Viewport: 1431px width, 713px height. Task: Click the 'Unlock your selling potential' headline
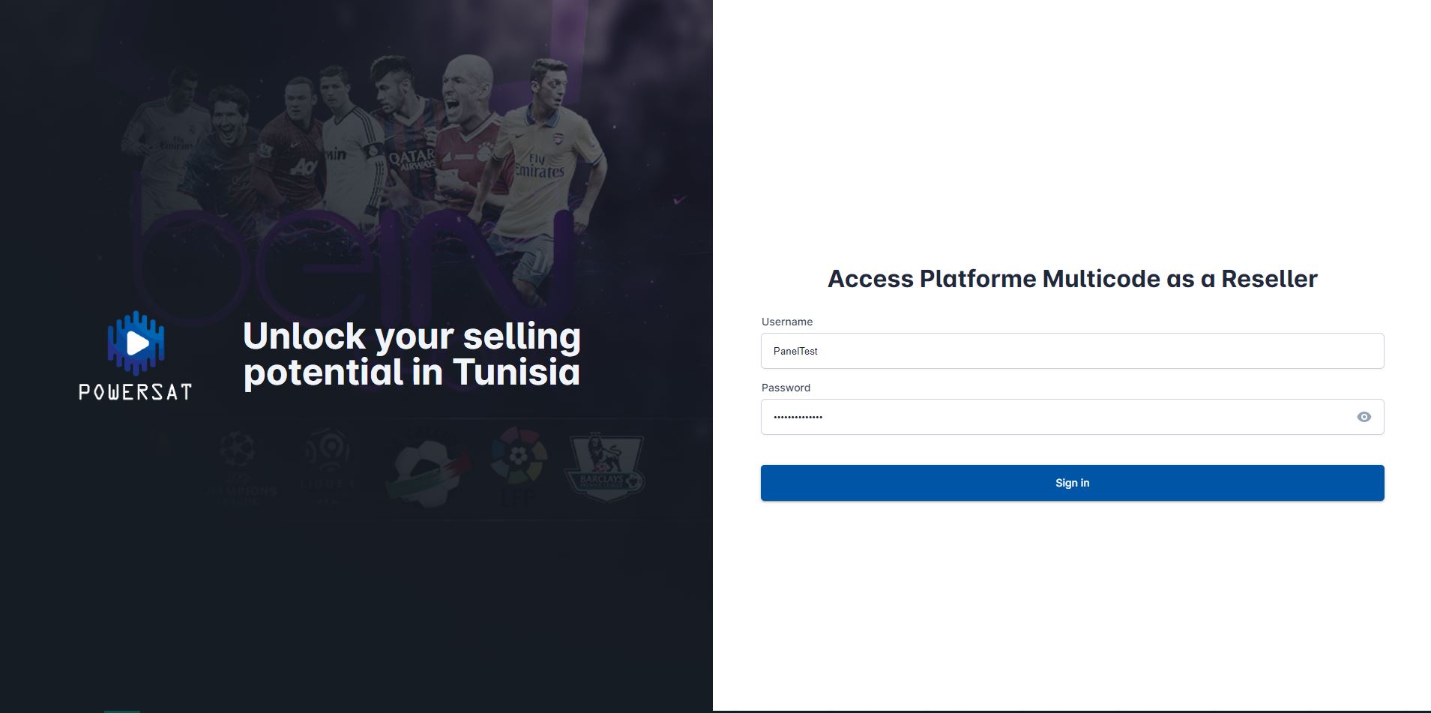412,354
